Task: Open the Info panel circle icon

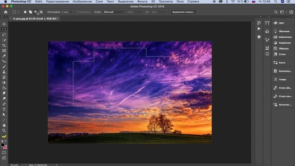Action: pyautogui.click(x=267, y=54)
